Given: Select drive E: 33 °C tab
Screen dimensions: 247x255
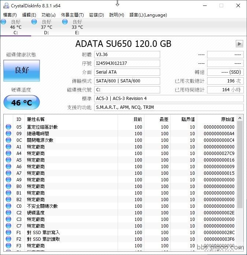Looking at the screenshot, I should [x=77, y=27].
